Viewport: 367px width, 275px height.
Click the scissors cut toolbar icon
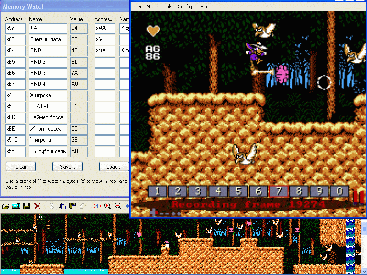tap(51, 206)
